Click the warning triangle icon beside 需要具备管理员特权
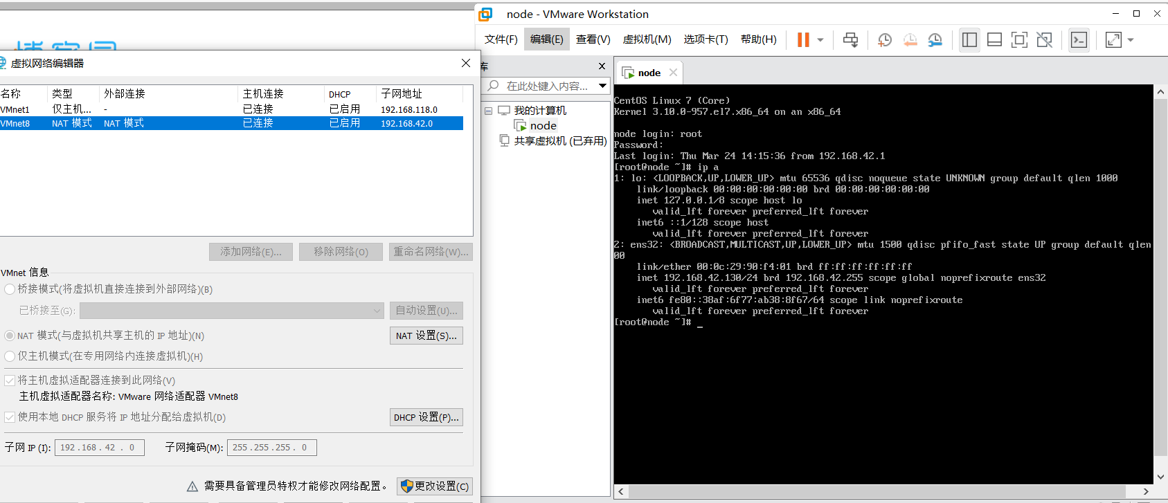The image size is (1168, 503). 192,486
